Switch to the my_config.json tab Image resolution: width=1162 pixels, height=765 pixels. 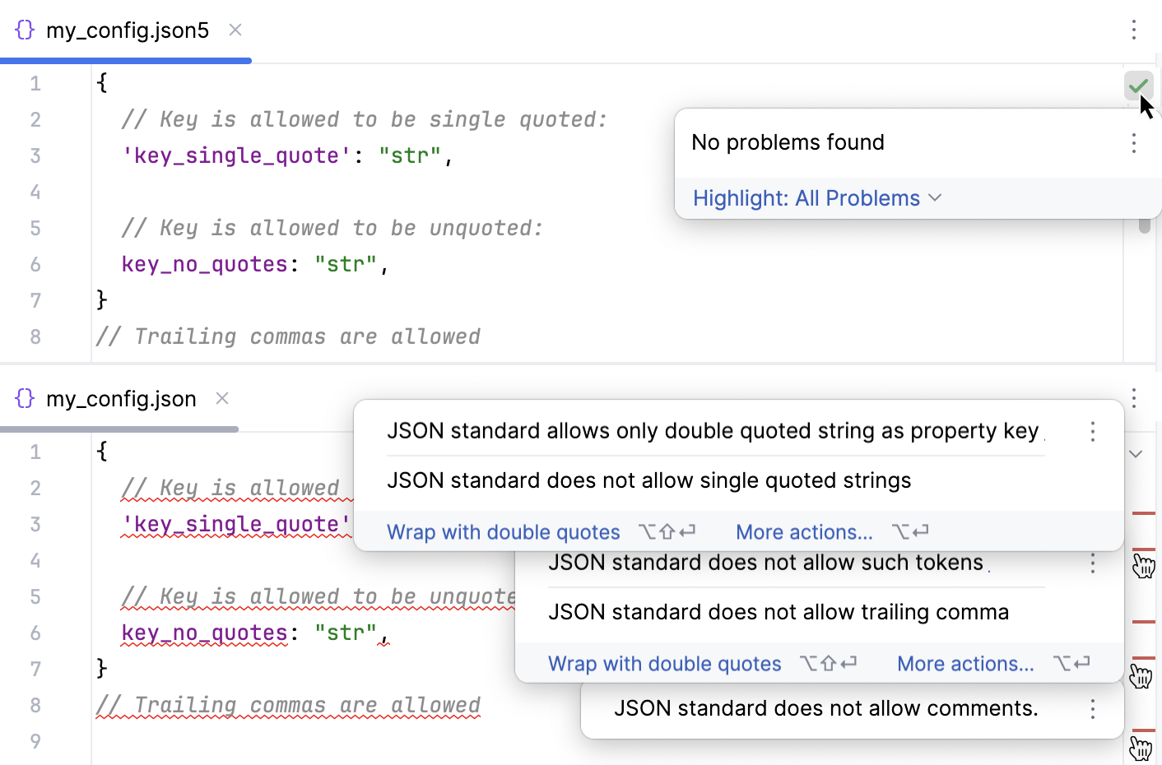(x=121, y=398)
